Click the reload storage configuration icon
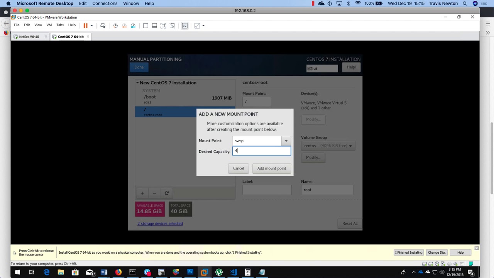Viewport: 494px width, 278px height. coord(167,193)
